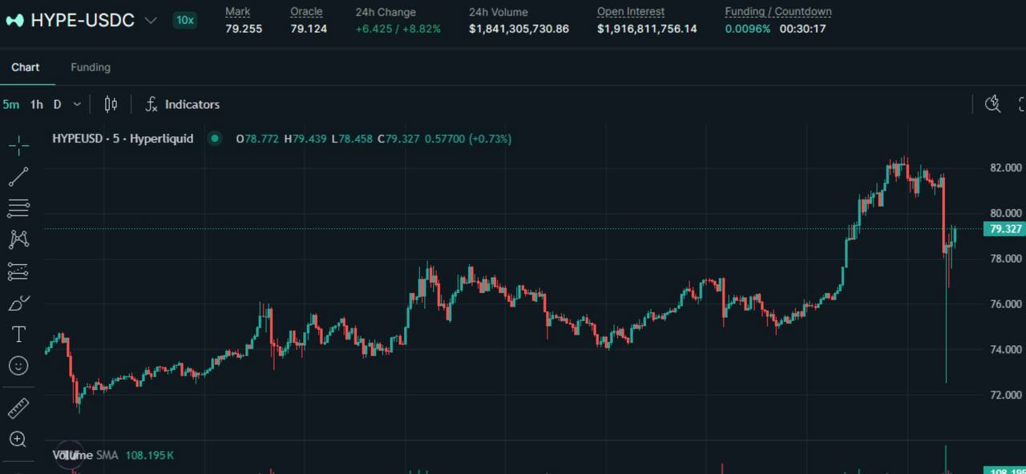
Task: Click the mark price 79.255
Action: [244, 29]
